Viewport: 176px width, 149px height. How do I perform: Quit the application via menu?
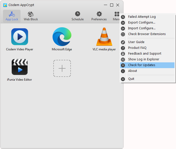[x=131, y=79]
